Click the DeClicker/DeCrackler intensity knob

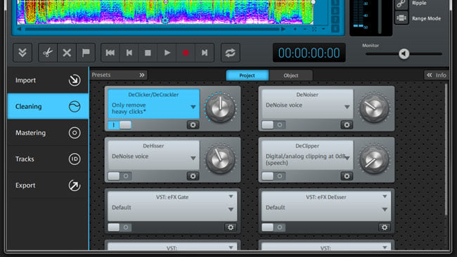click(220, 108)
